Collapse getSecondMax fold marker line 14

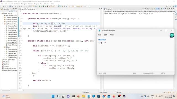(22, 41)
